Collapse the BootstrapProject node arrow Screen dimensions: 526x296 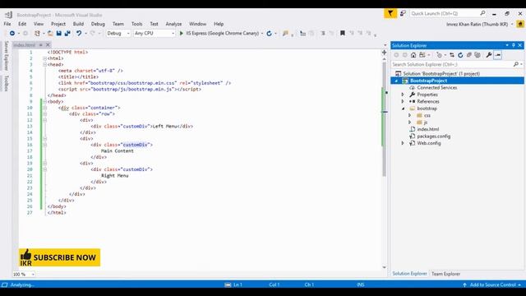[x=396, y=81]
